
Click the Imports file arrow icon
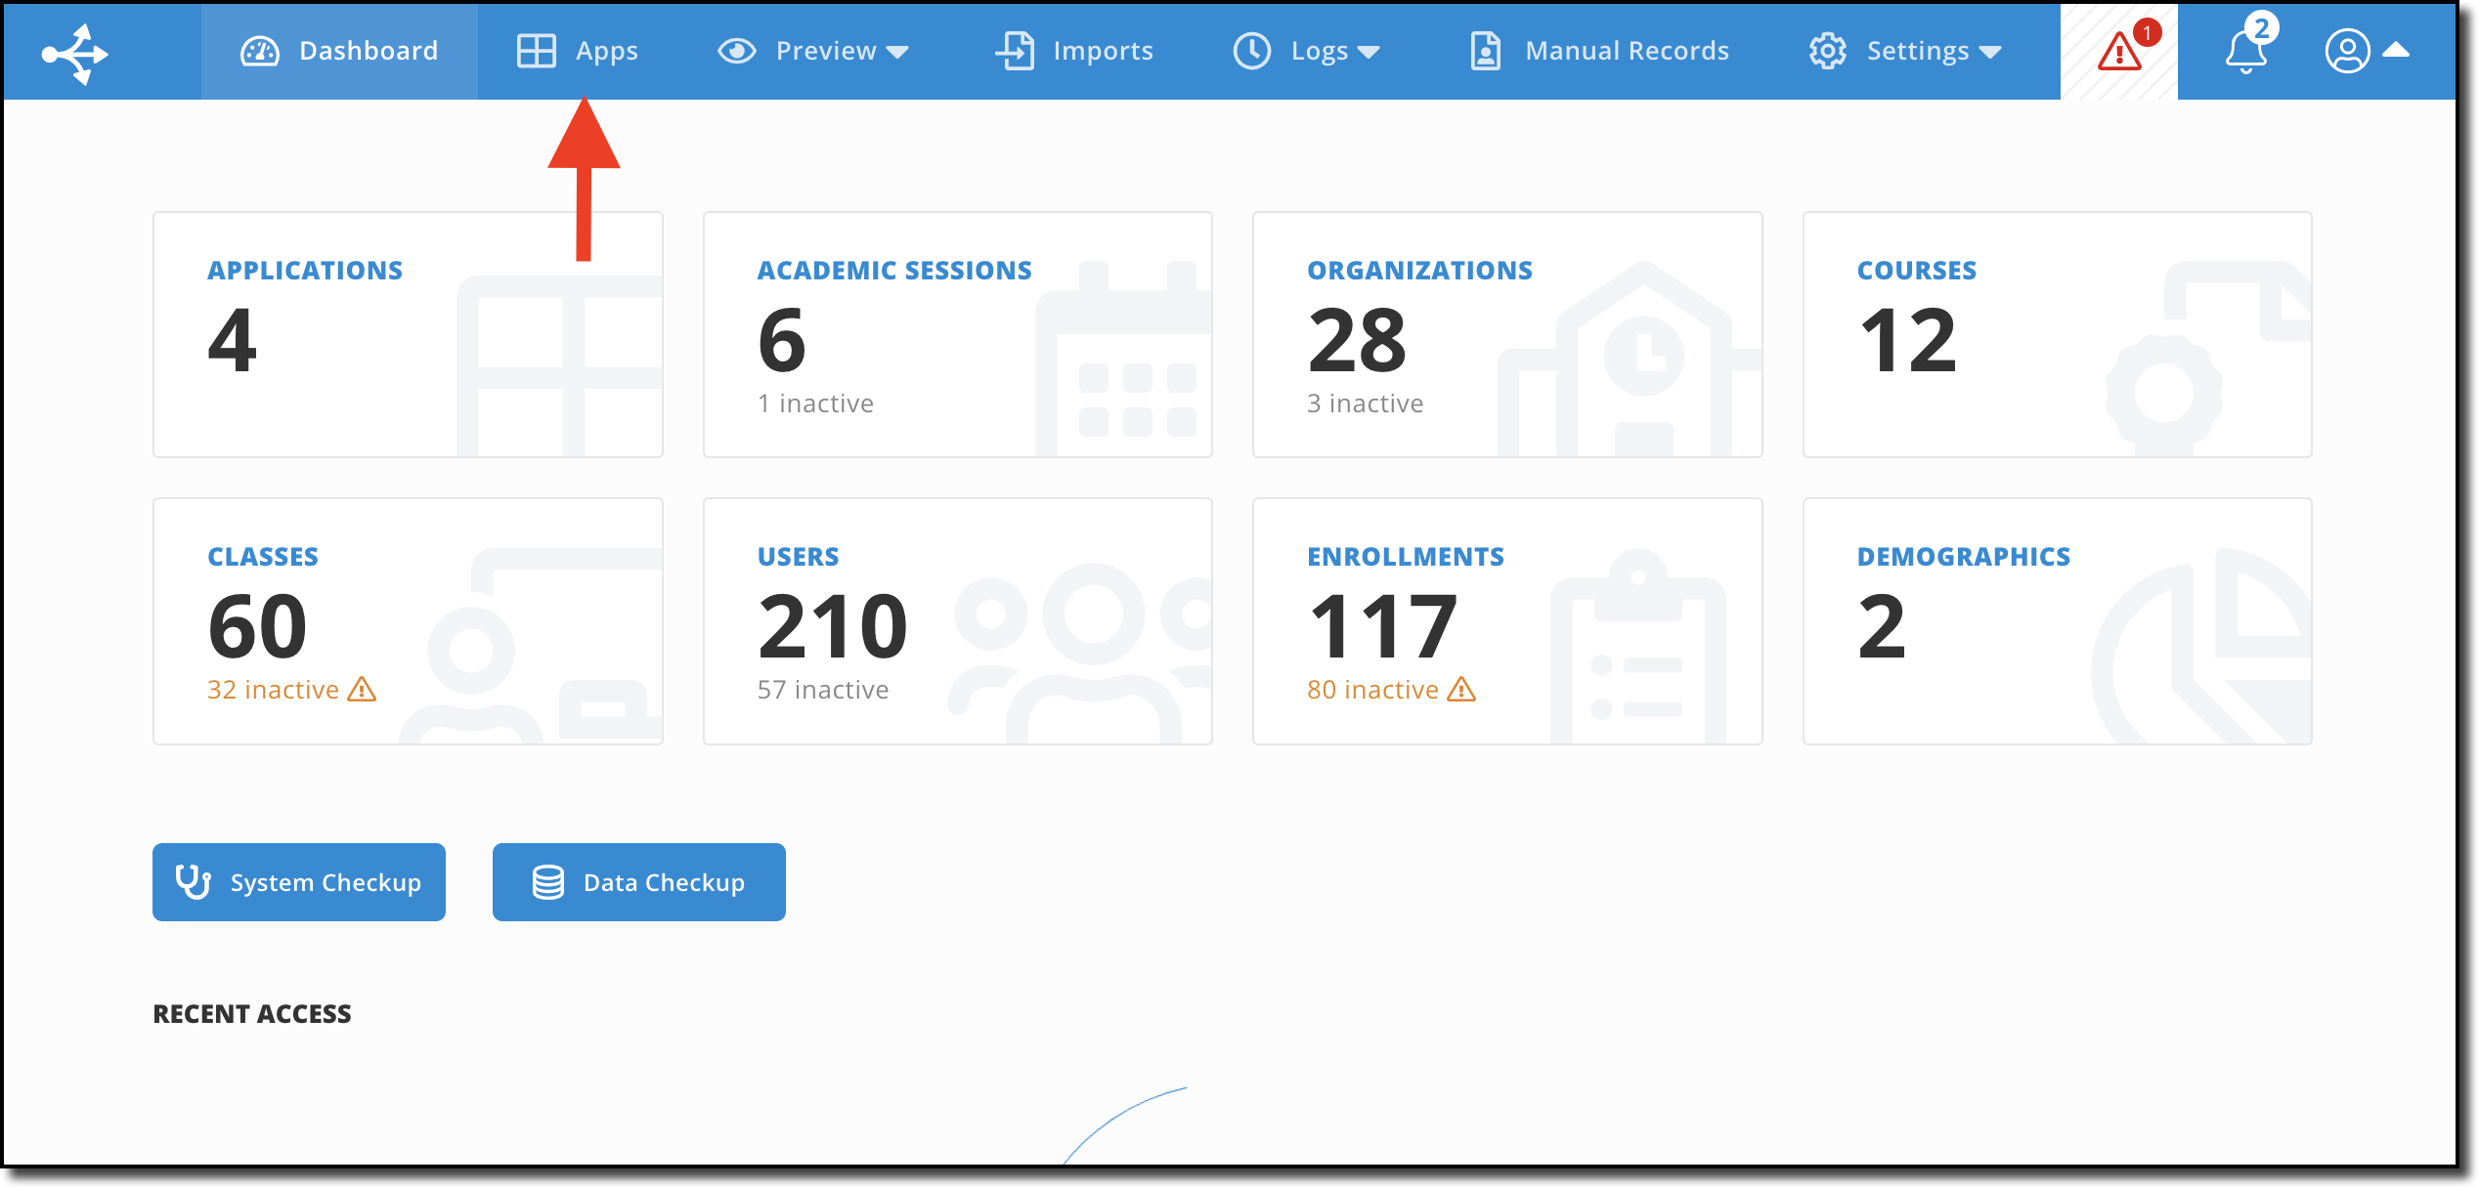pyautogui.click(x=1016, y=51)
